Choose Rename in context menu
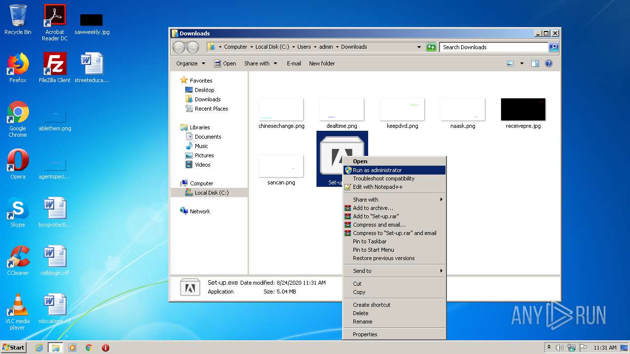Screen dimensions: 630x354 point(394,322)
